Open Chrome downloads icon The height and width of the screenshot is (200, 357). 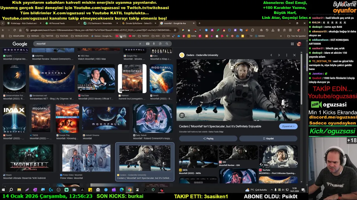[x=273, y=30]
